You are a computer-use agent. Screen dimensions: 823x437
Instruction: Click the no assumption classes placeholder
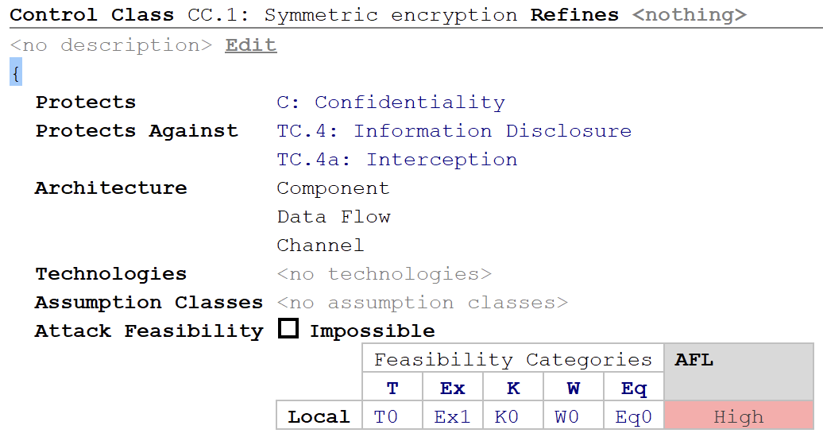click(x=423, y=303)
